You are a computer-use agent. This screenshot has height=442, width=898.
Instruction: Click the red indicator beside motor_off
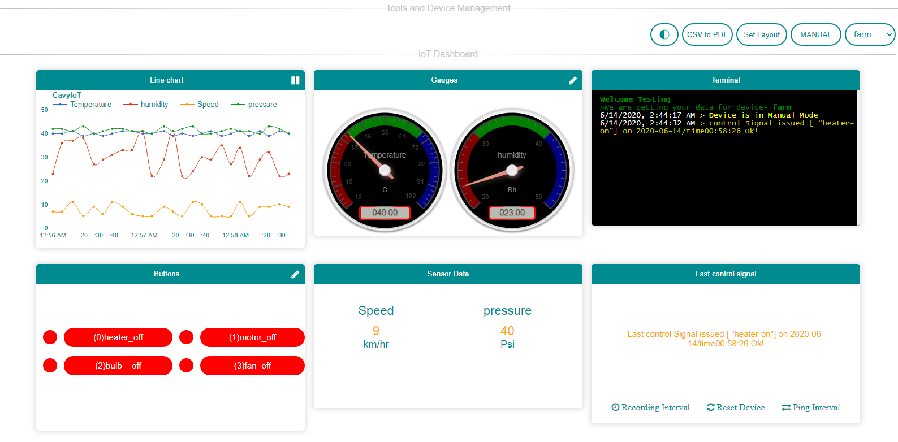[186, 337]
